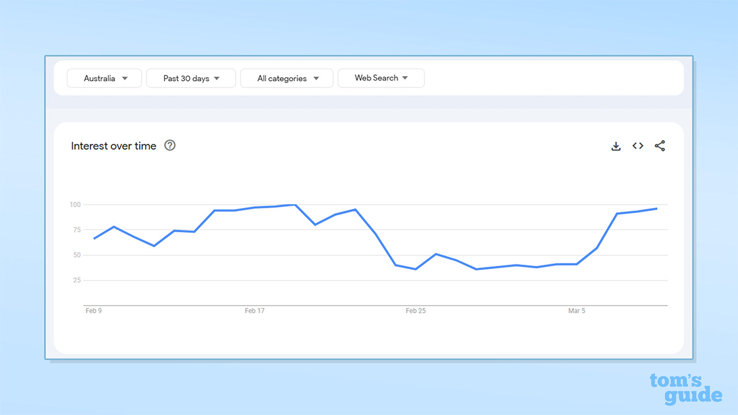Click the Feb 17 axis label
Image resolution: width=738 pixels, height=415 pixels.
[255, 311]
